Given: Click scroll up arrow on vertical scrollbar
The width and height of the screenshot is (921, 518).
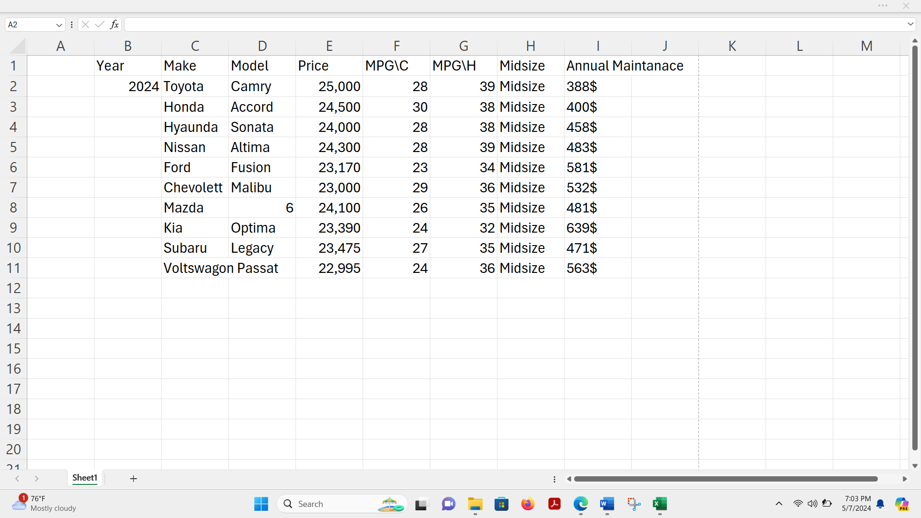Looking at the screenshot, I should [915, 41].
